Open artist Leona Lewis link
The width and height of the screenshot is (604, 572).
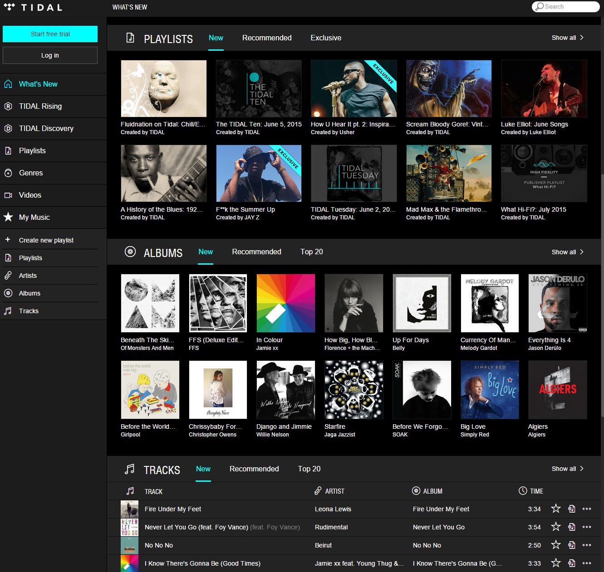333,509
